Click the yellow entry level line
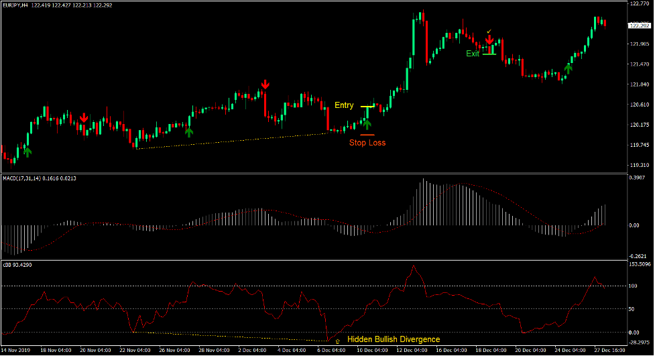 (367, 107)
